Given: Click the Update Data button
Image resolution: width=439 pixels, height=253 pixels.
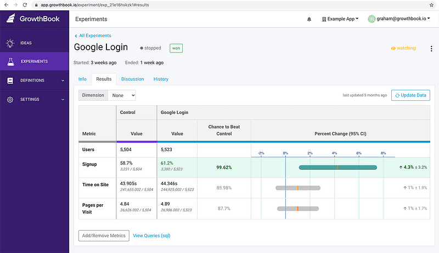Looking at the screenshot, I should pos(410,95).
